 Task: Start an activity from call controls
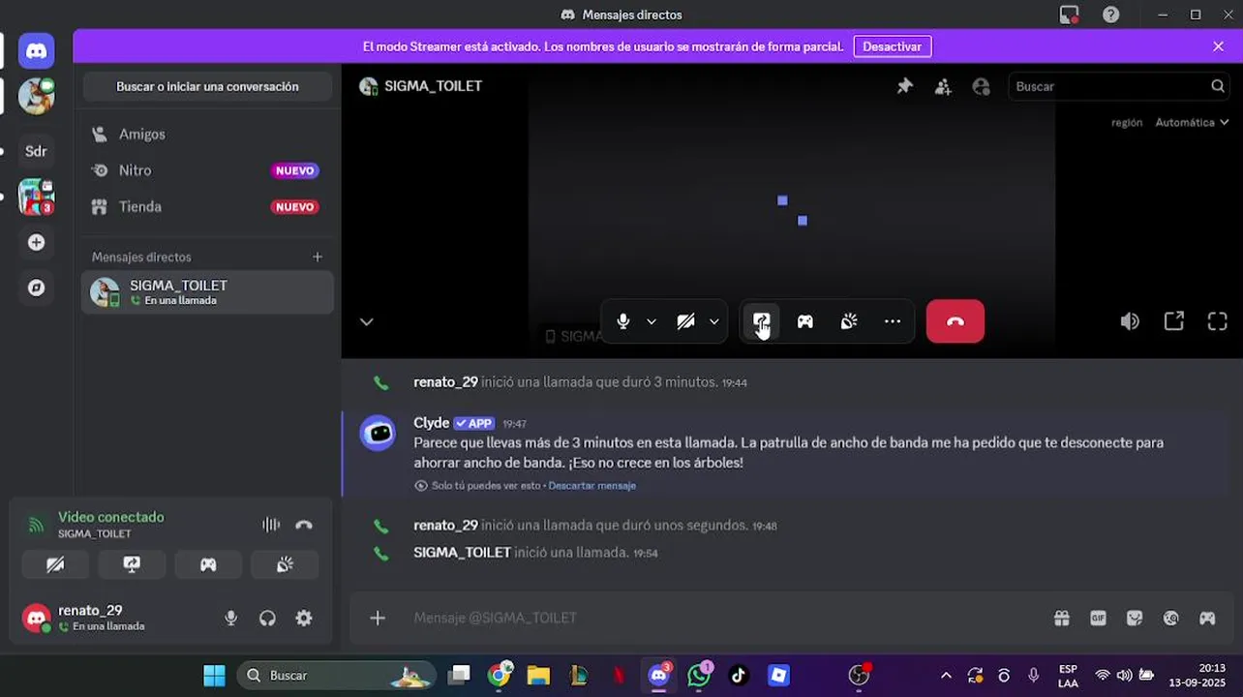pos(805,321)
